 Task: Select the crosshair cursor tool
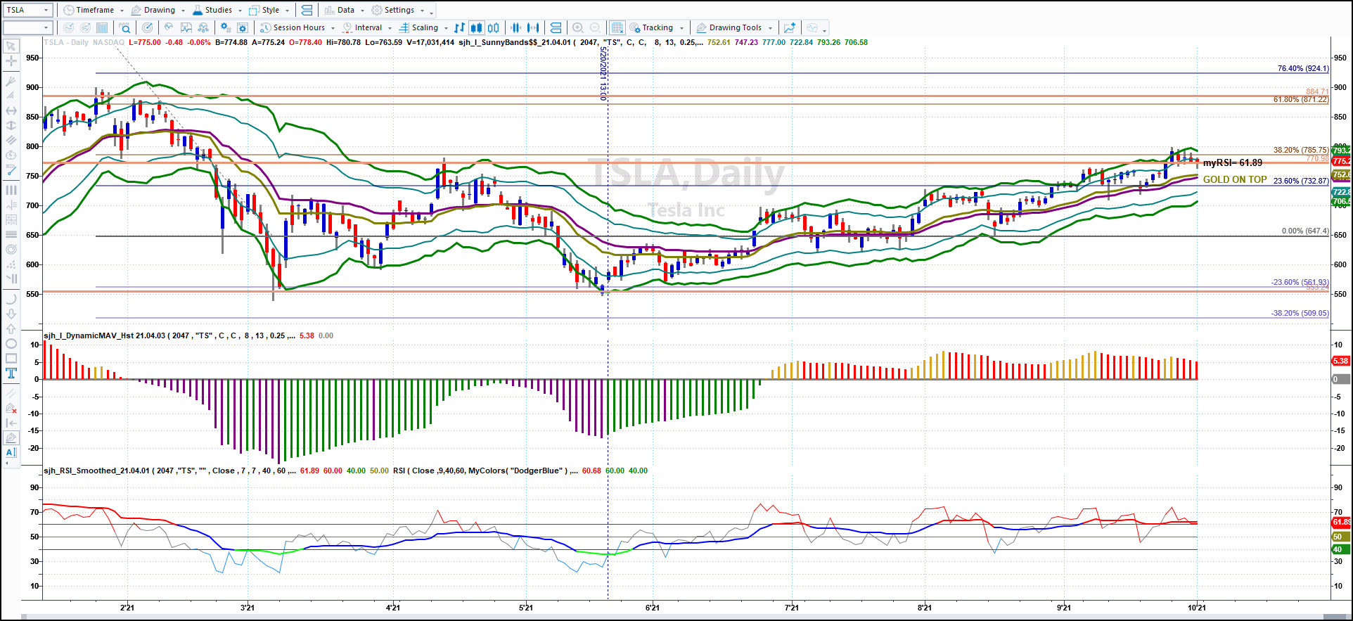point(11,61)
